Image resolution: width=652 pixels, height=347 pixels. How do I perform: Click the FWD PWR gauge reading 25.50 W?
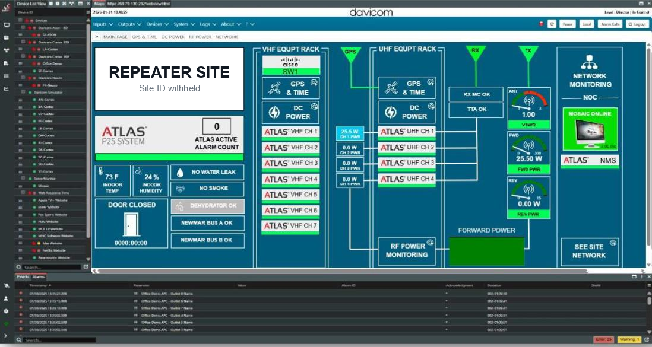(528, 152)
